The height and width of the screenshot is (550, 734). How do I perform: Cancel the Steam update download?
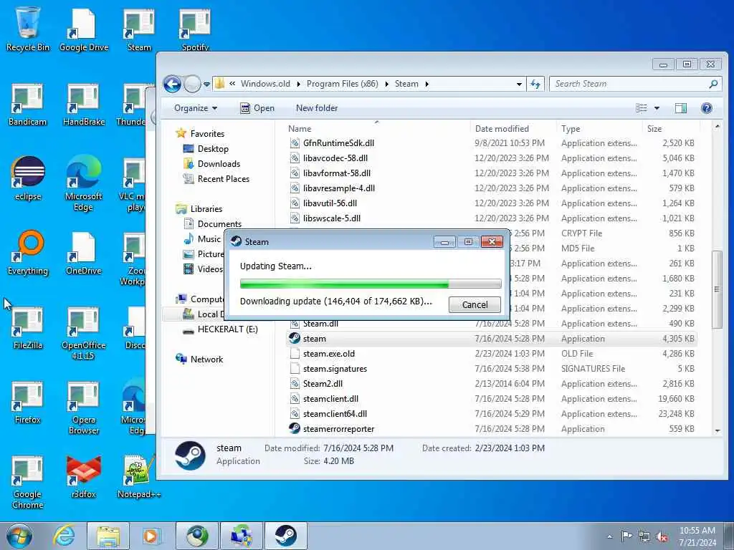tap(475, 305)
